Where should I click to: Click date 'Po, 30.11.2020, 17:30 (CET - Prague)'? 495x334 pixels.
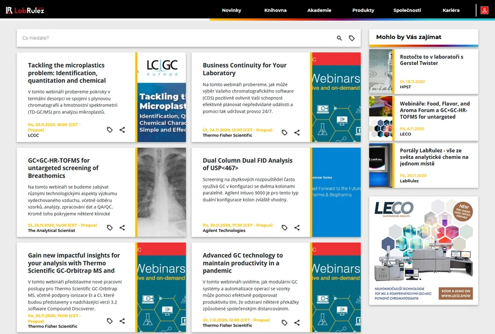(237, 225)
